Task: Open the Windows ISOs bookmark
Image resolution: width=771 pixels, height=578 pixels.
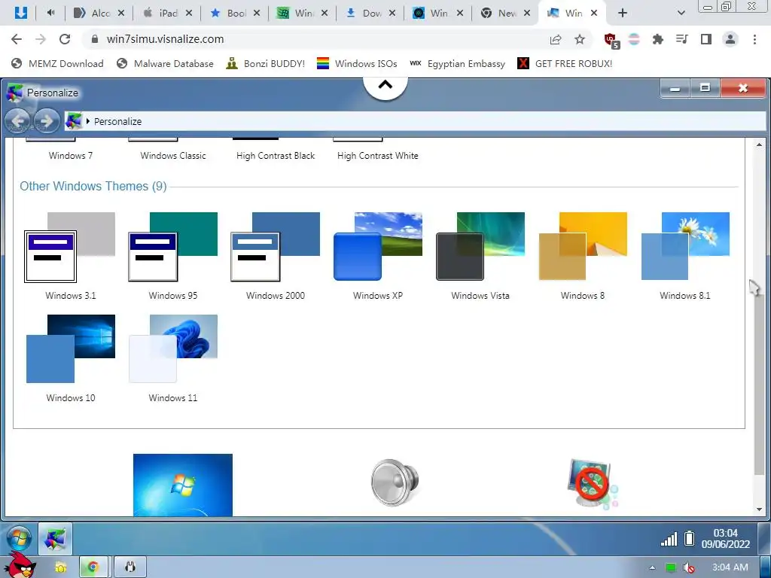Action: coord(357,63)
